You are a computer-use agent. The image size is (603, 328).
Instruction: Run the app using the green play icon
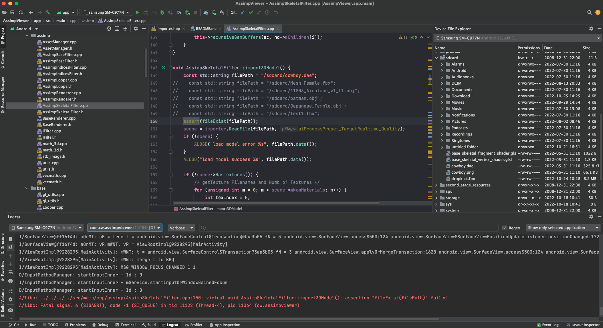click(x=137, y=12)
